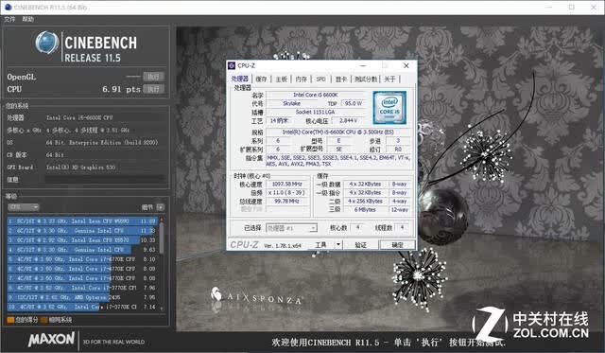Open the 帮助 menu

[27, 19]
